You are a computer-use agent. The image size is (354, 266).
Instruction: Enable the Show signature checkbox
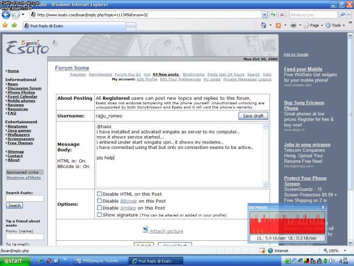pos(99,215)
